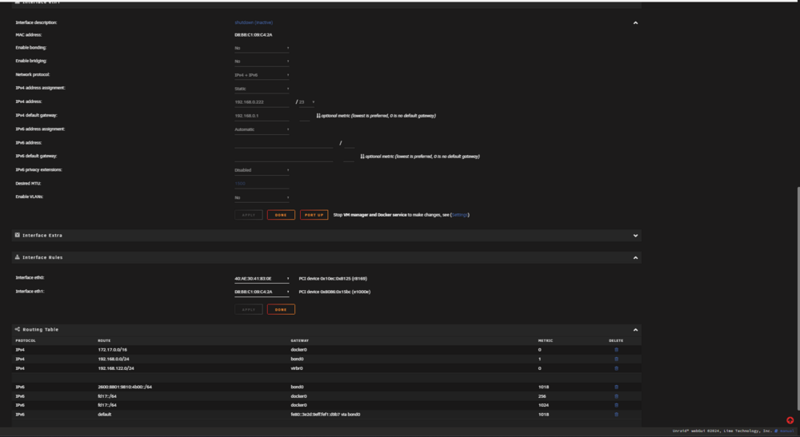Click the ROUTE column header
800x437 pixels.
pos(104,341)
